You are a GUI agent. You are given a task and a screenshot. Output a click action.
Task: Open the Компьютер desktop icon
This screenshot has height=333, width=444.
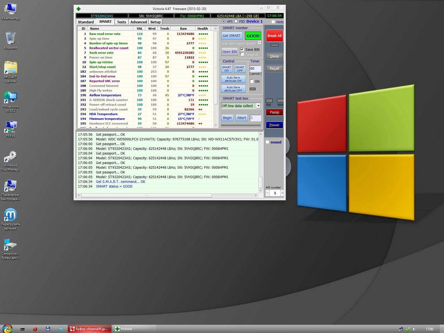point(10,12)
